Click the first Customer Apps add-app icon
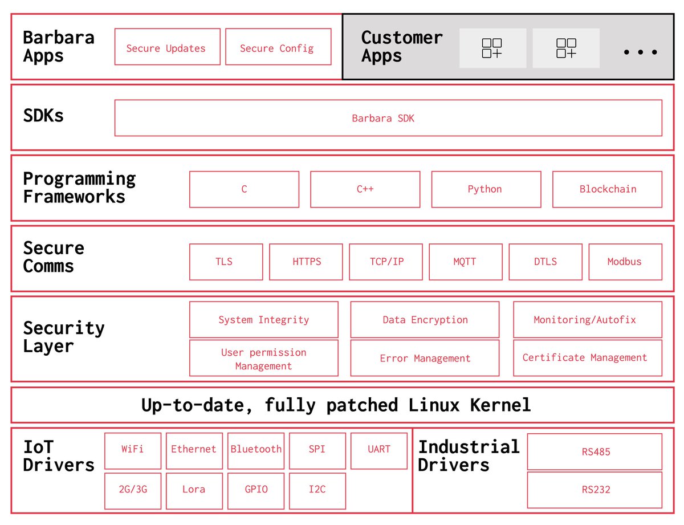This screenshot has height=525, width=684. tap(492, 48)
